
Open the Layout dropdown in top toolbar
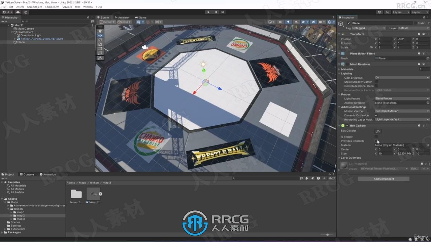tap(419, 12)
